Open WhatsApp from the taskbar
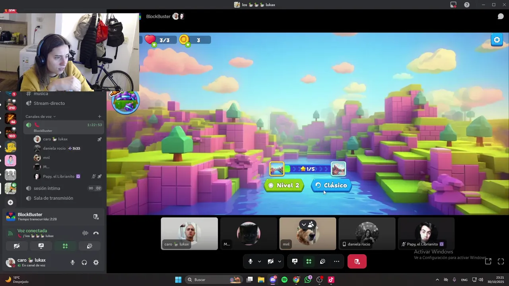This screenshot has width=509, height=286. [308, 280]
